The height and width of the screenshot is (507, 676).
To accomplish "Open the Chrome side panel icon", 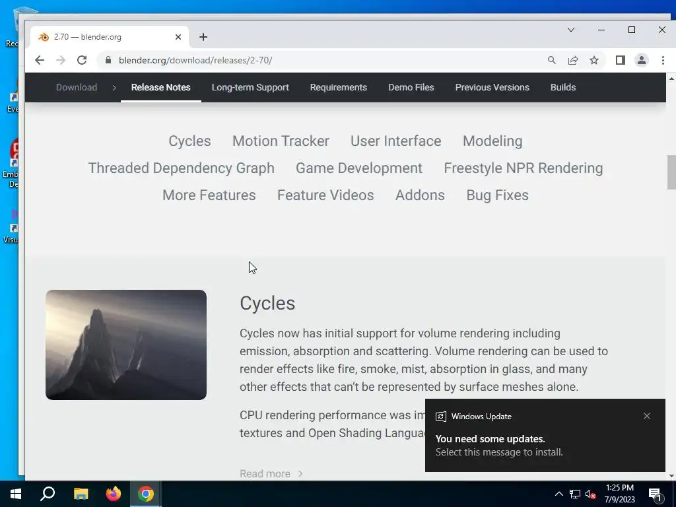I will [621, 60].
